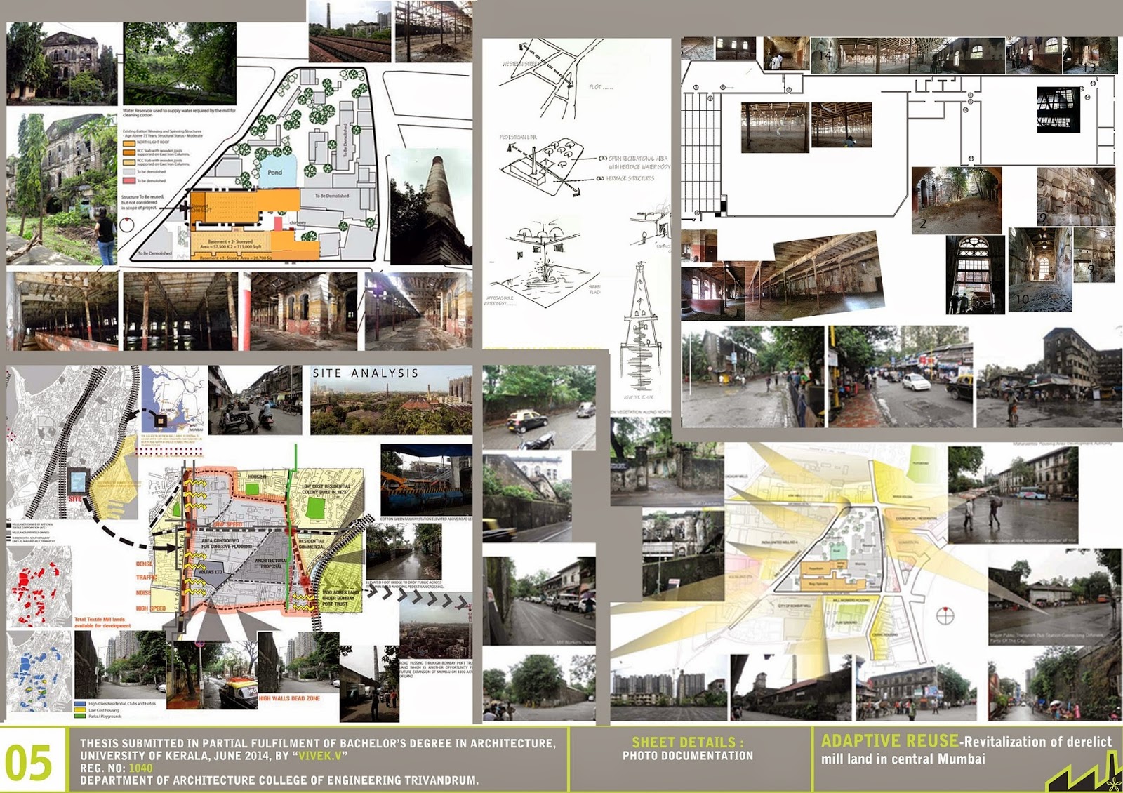Image resolution: width=1123 pixels, height=793 pixels.
Task: Click the "chimney" label on the site plan
Action: coord(298,223)
